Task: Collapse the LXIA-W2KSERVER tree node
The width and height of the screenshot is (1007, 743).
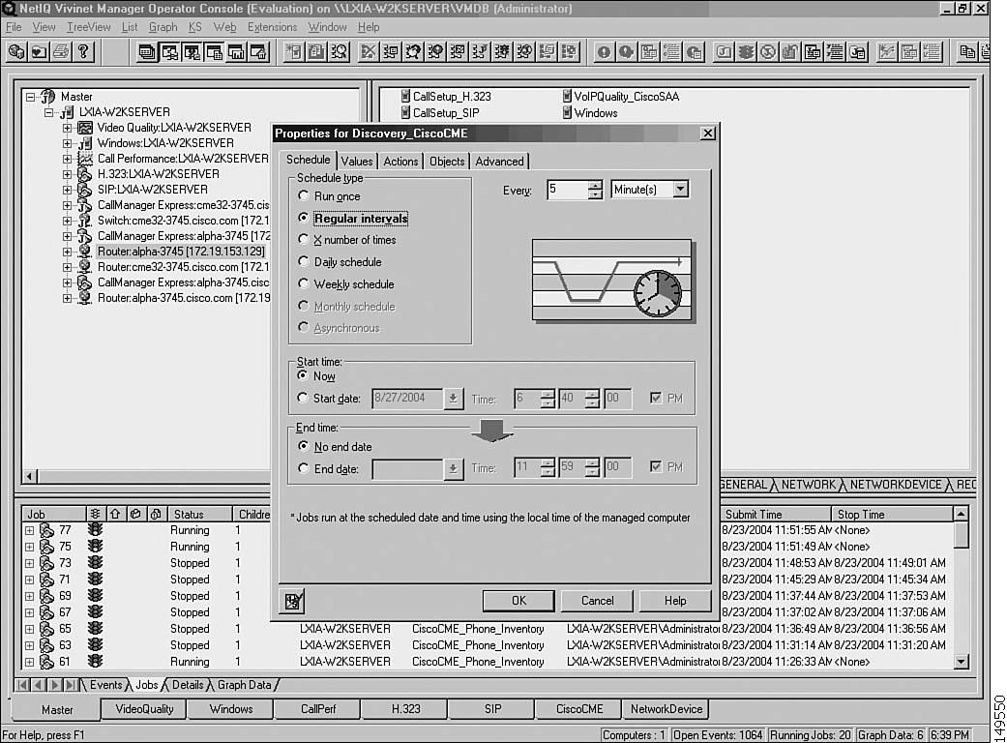Action: pos(48,112)
